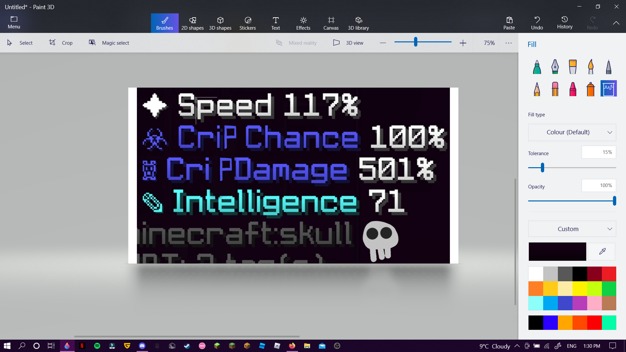Choose the indigo colour swatch
Image resolution: width=626 pixels, height=352 pixels.
point(565,303)
